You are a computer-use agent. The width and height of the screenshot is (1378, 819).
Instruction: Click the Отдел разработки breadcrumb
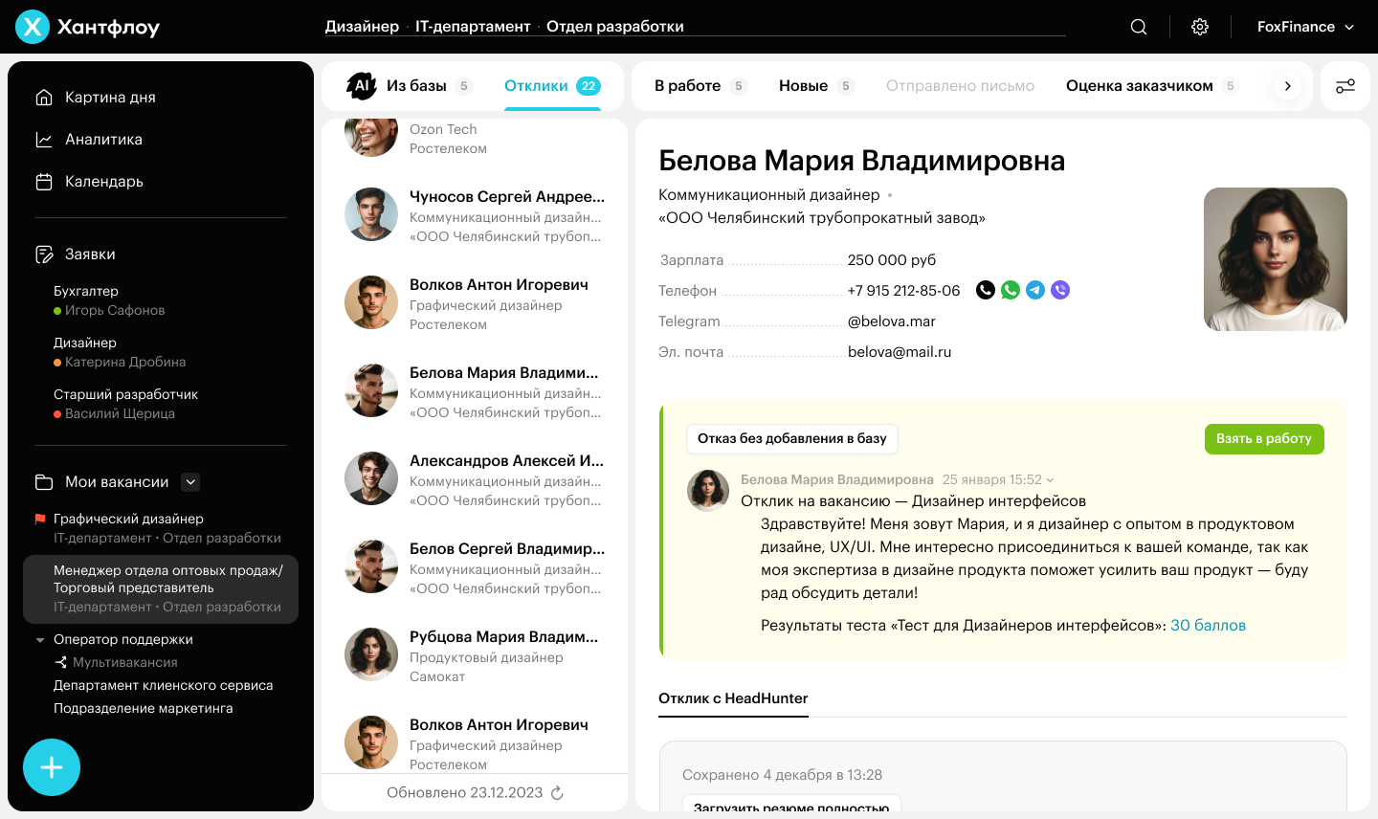(x=615, y=27)
